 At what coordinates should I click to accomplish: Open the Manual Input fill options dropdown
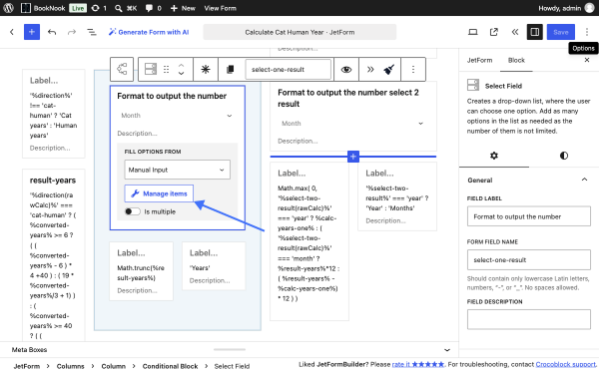[178, 170]
